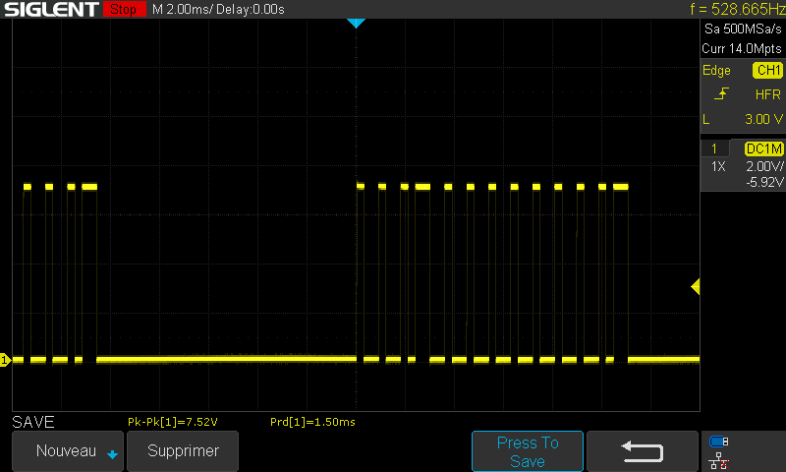Click the 1X probe attenuation label

[x=718, y=166]
